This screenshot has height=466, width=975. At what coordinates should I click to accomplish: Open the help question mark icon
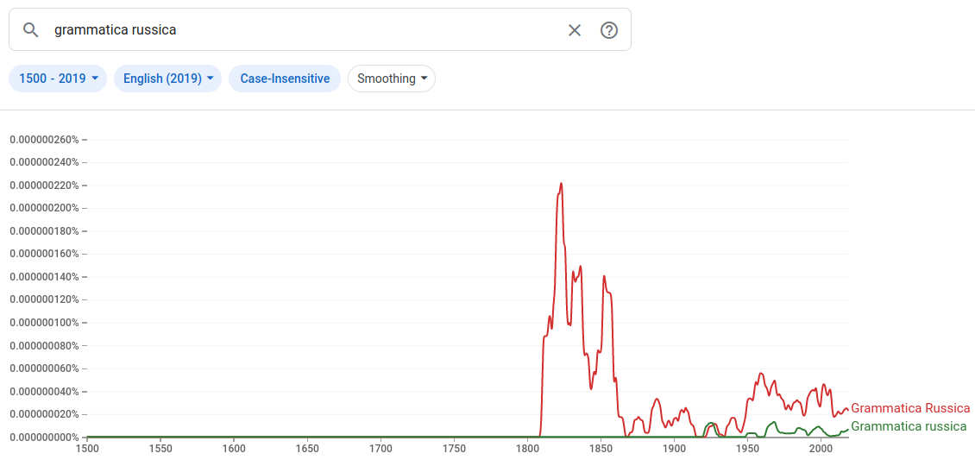[609, 30]
